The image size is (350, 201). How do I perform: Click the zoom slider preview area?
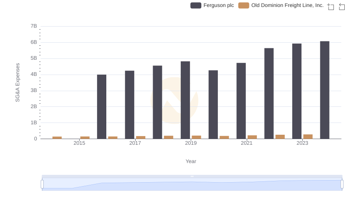pos(192,184)
